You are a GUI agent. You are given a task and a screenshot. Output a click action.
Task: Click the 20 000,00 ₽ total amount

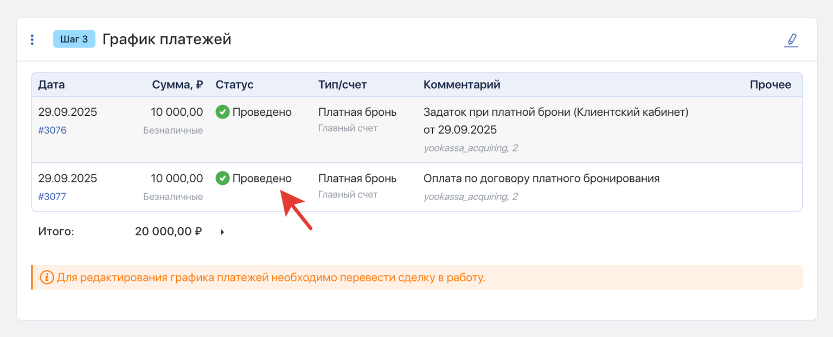tap(168, 232)
